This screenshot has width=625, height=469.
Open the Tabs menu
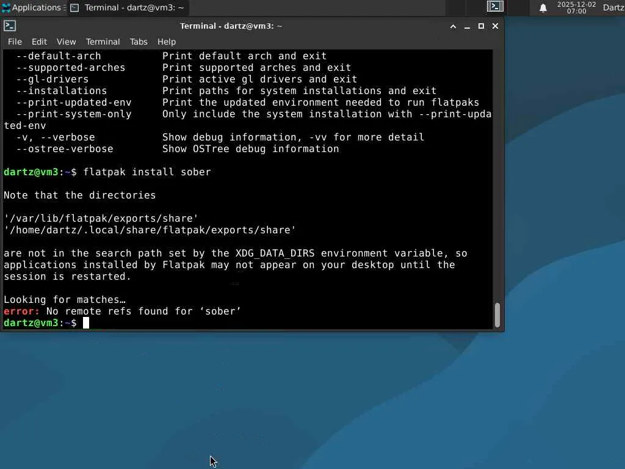point(139,42)
